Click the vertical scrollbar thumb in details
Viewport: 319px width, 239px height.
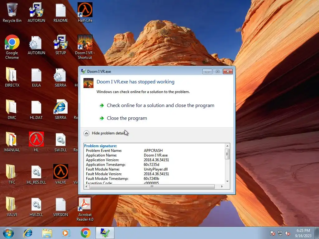(227, 154)
